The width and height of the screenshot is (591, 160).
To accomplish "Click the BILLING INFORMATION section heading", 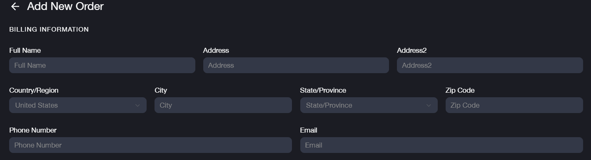I will coord(49,30).
